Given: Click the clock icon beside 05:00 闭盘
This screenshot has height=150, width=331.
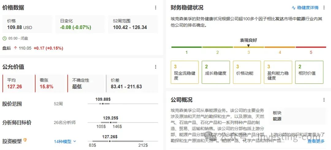Looking at the screenshot, I should point(5,38).
